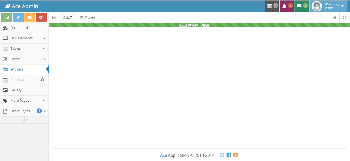Open Calendar in the sidebar
The width and height of the screenshot is (350, 161).
pyautogui.click(x=24, y=80)
